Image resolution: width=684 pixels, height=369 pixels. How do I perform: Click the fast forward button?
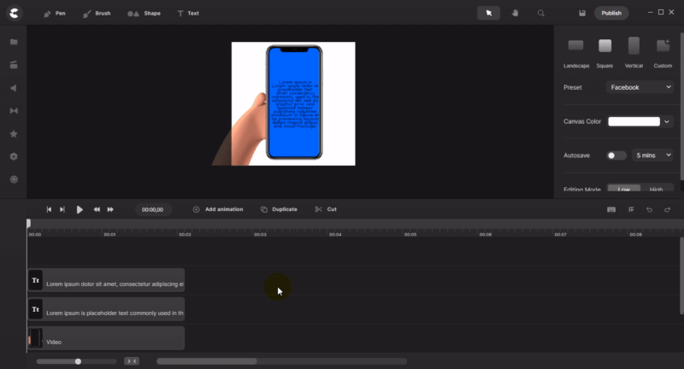point(110,209)
